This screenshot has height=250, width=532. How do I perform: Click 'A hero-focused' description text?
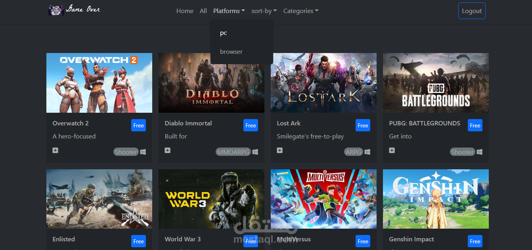click(x=74, y=136)
